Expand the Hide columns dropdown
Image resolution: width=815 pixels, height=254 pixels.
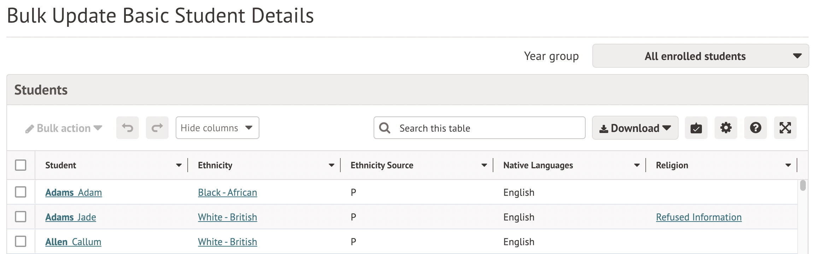217,128
